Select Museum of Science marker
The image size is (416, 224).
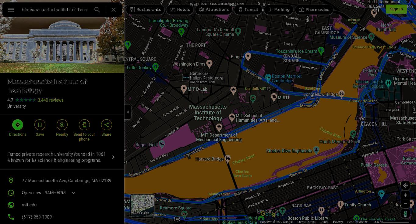pos(371,37)
